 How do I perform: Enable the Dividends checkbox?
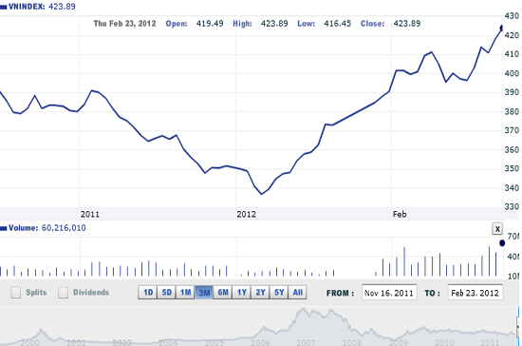point(63,293)
